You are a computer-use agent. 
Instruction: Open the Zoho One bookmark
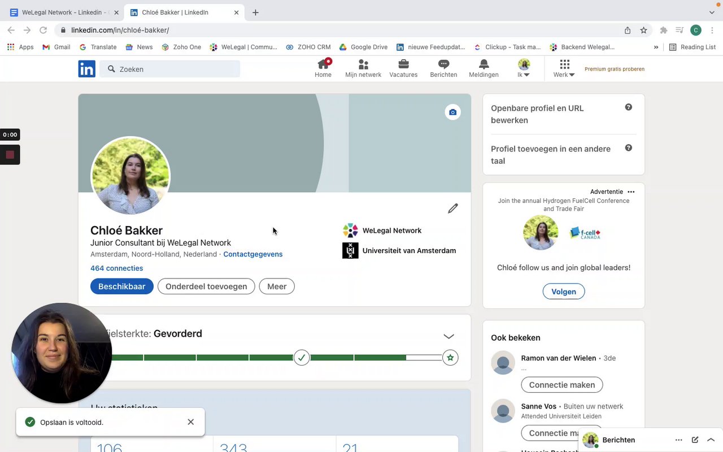point(181,47)
